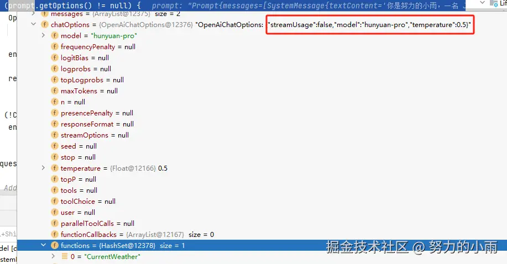Click the highlighted streamUsage JSON value text
The height and width of the screenshot is (264, 507).
(370, 24)
